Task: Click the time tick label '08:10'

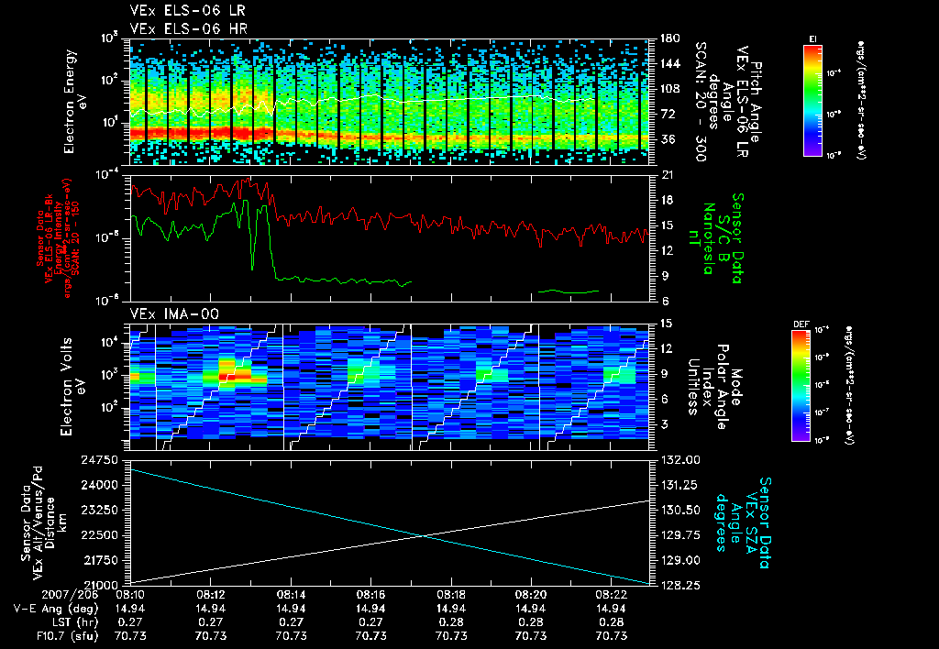Action: tap(130, 595)
